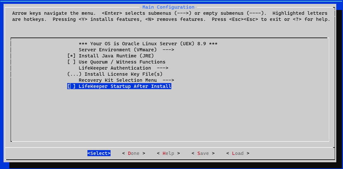Image resolution: width=343 pixels, height=169 pixels.
Task: Open Help from bottom bar
Action: pyautogui.click(x=168, y=153)
